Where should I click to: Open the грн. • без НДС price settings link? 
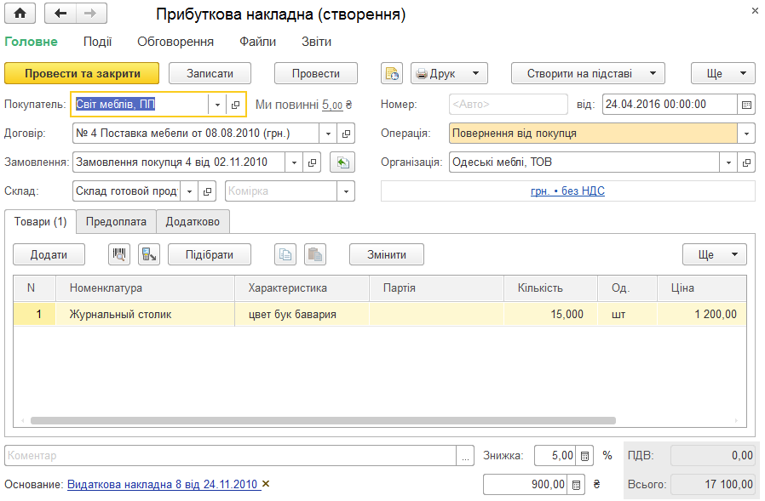567,191
